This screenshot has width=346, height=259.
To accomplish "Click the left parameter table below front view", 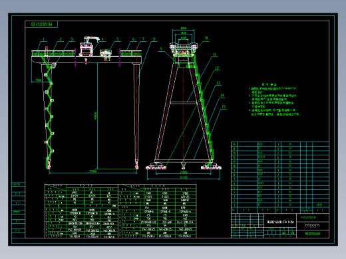I will point(81,211).
